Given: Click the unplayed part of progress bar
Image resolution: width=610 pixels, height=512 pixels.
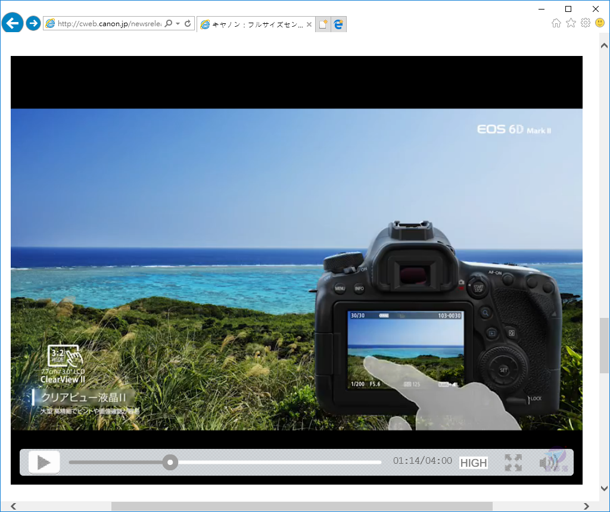Looking at the screenshot, I should pyautogui.click(x=280, y=462).
